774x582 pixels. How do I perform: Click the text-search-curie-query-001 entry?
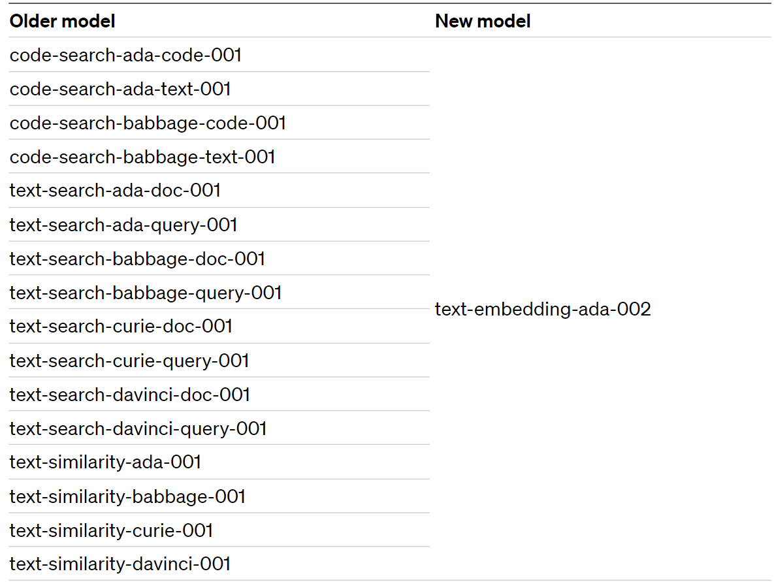tap(129, 361)
